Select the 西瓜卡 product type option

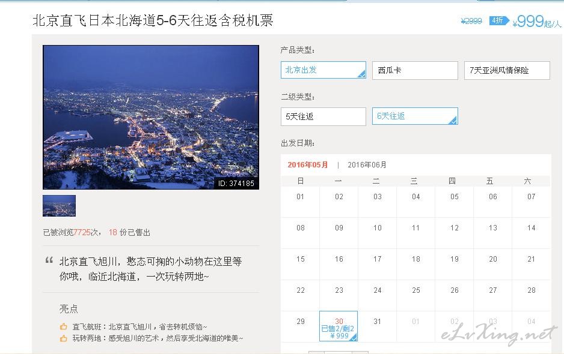coord(415,70)
